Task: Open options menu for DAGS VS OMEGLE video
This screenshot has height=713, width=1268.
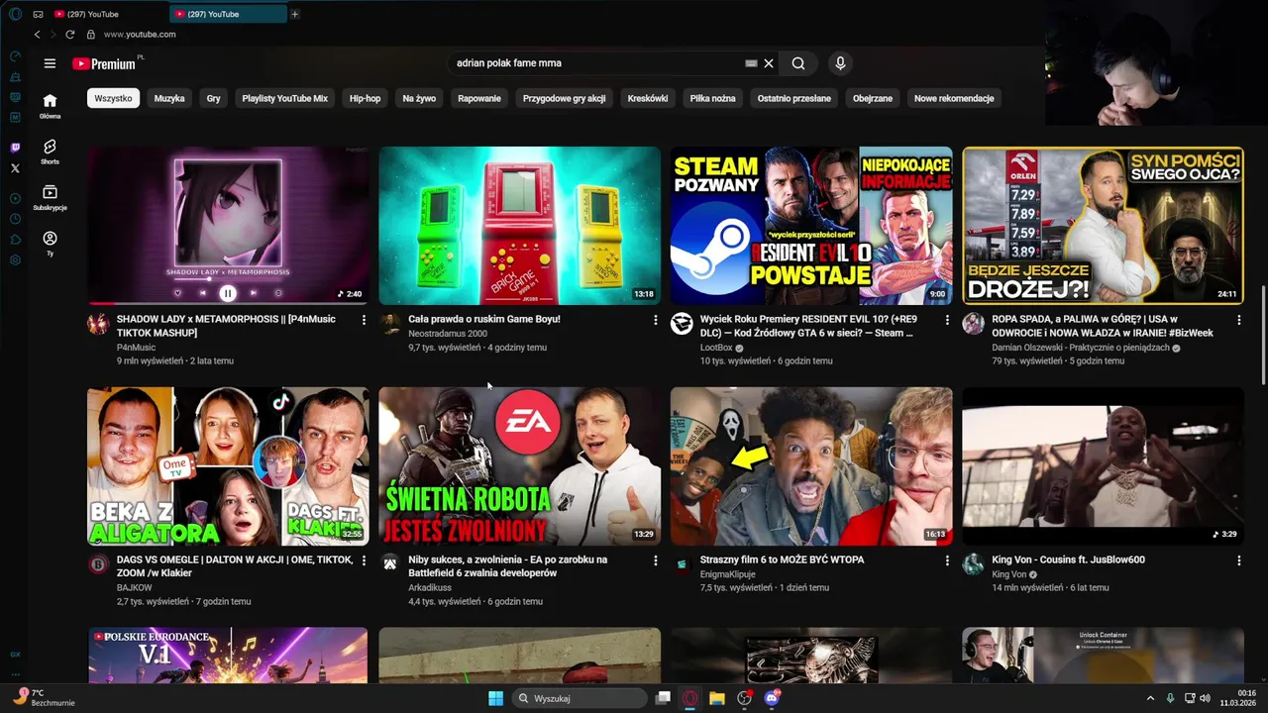Action: pyautogui.click(x=364, y=560)
